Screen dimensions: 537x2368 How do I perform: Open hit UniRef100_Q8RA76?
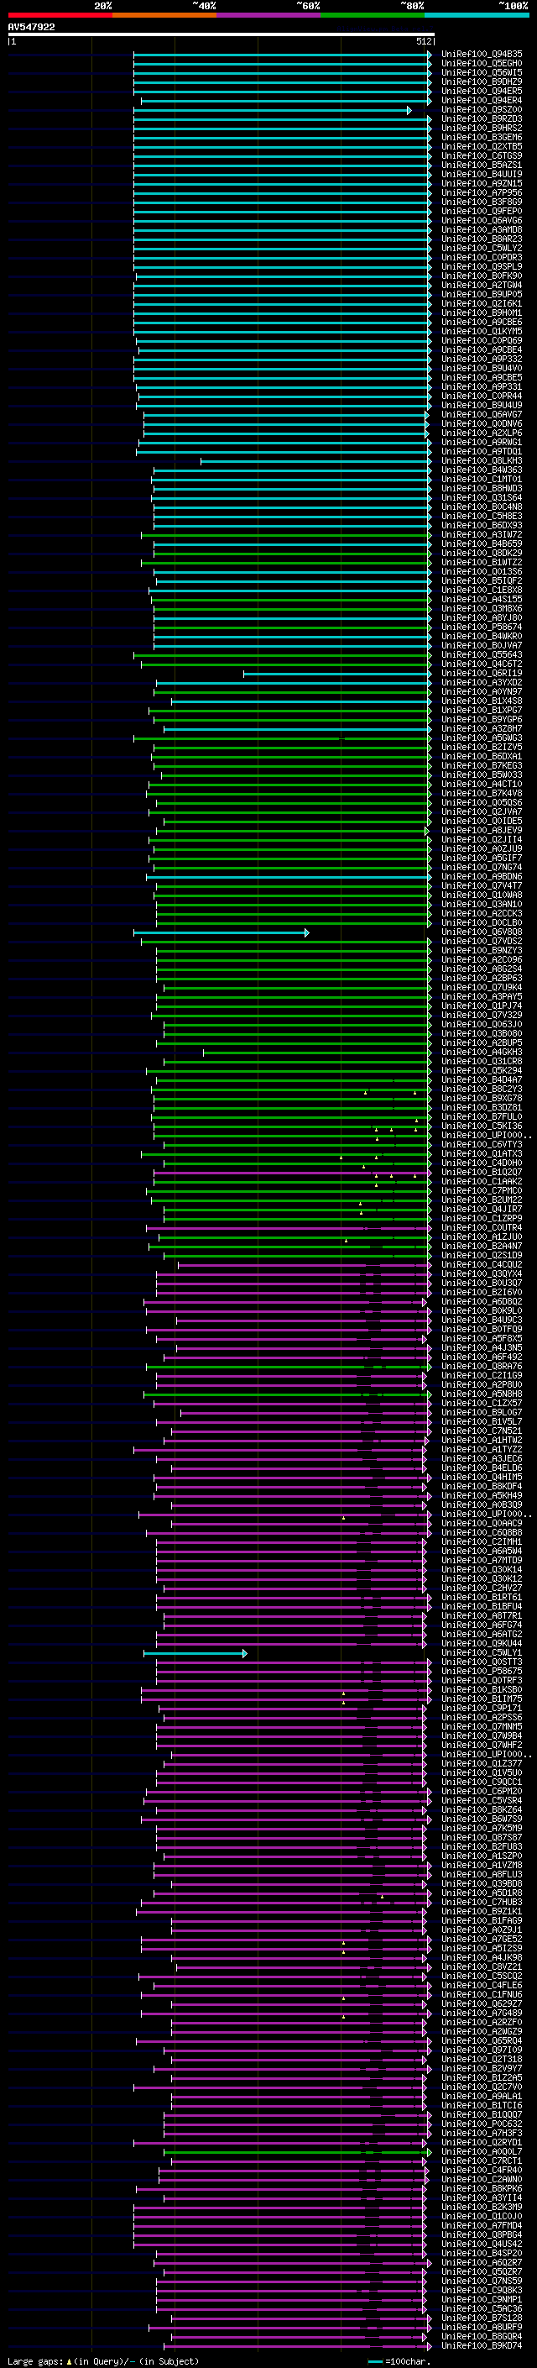pyautogui.click(x=482, y=1366)
